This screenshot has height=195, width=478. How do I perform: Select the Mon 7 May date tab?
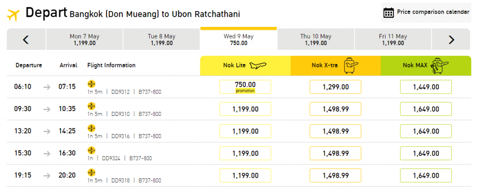[x=84, y=40]
